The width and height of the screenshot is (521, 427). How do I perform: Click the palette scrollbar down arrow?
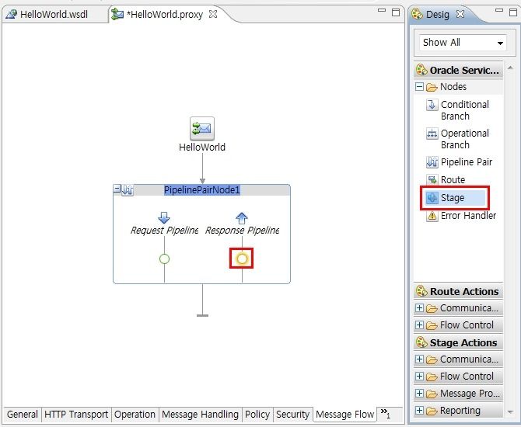[510, 412]
